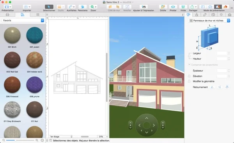The image size is (234, 143).
Task: Click the Largeur input field
Action: coord(222,53)
